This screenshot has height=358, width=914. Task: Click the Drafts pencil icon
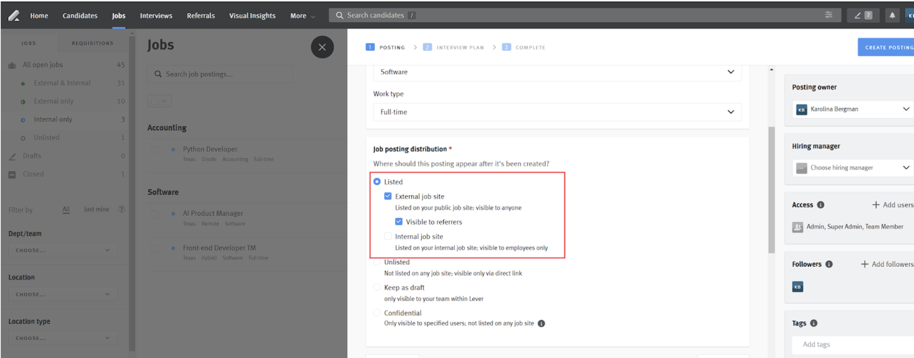12,156
